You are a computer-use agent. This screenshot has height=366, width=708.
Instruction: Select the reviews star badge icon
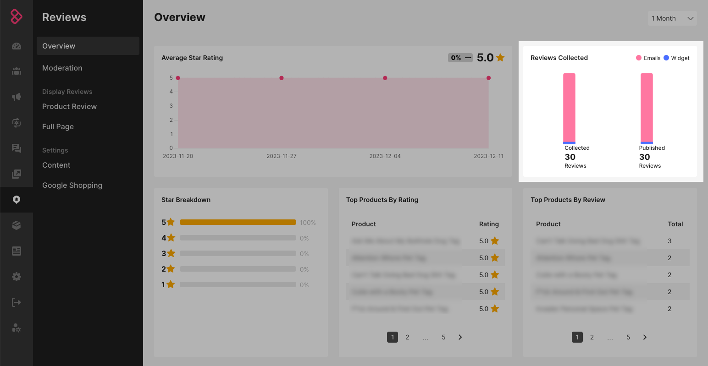[x=17, y=199]
